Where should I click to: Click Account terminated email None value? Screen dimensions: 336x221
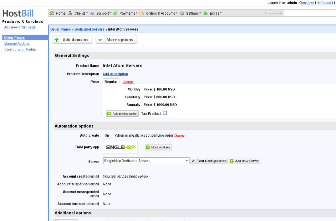pos(107,204)
